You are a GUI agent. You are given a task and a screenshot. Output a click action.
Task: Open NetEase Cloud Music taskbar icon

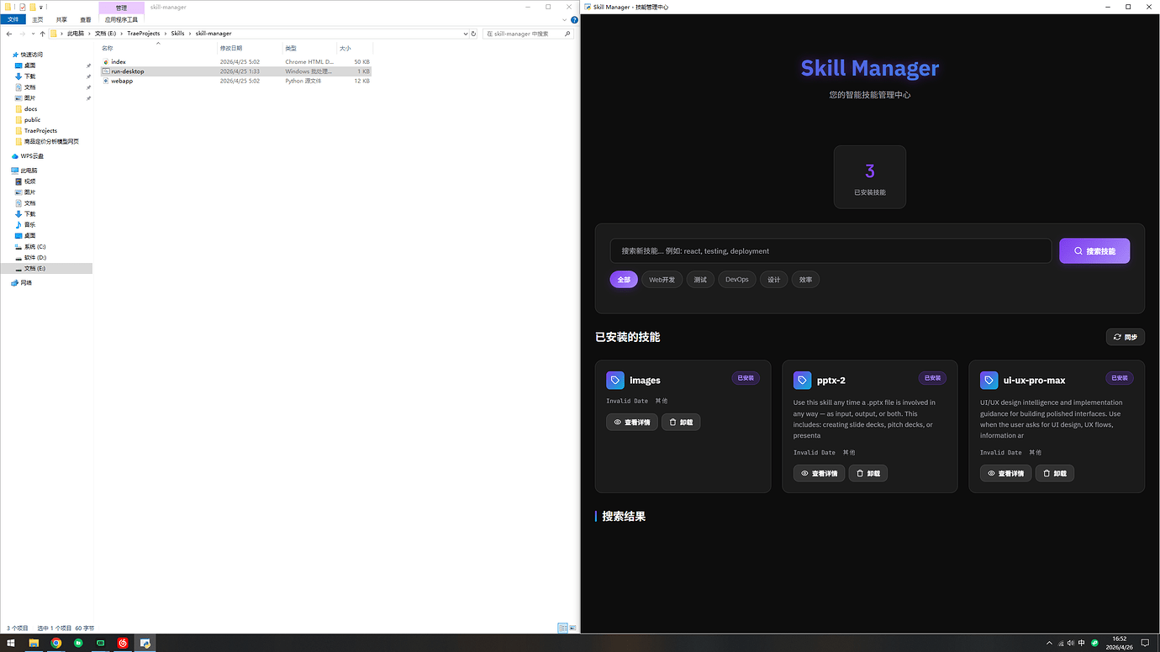coord(123,643)
